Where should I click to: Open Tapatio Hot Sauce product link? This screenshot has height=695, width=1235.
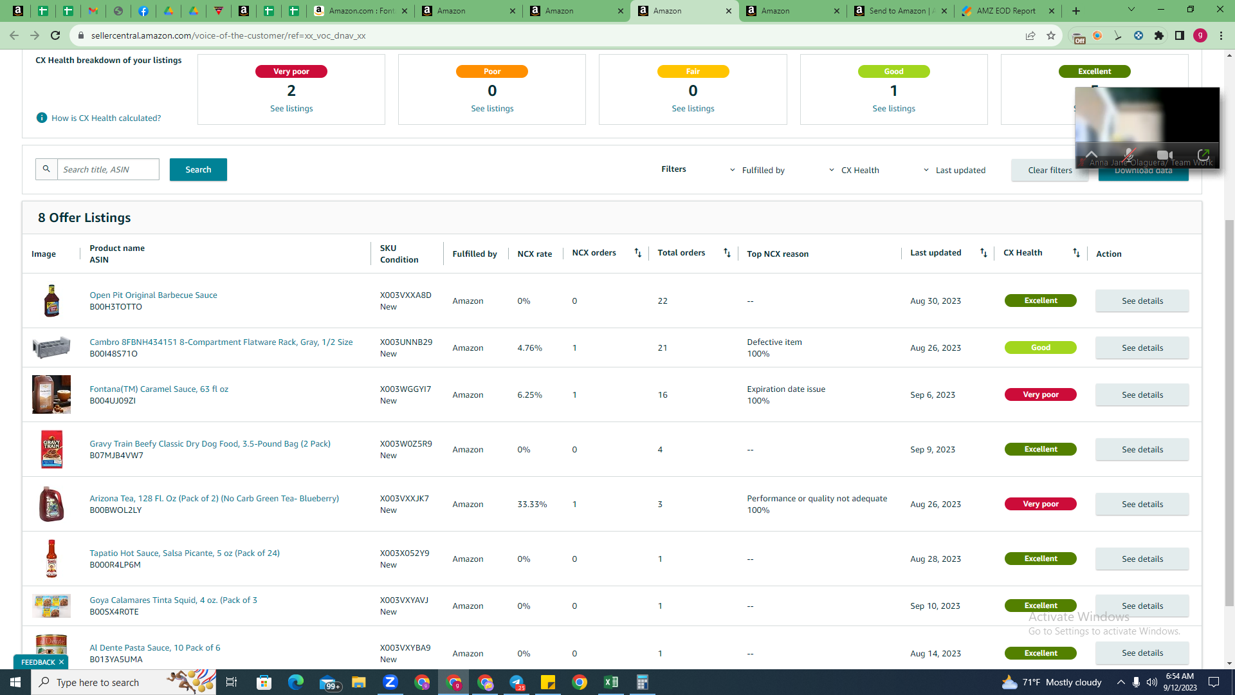click(185, 553)
